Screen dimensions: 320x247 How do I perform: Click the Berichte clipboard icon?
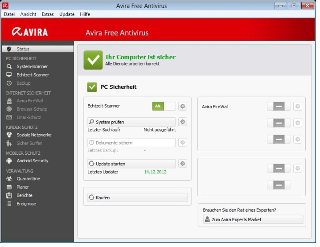pos(9,195)
